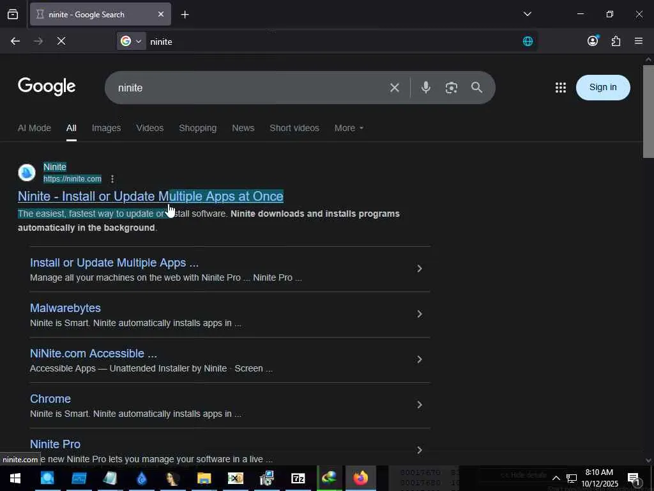Open the Firefox account icon
The image size is (654, 491).
click(593, 41)
